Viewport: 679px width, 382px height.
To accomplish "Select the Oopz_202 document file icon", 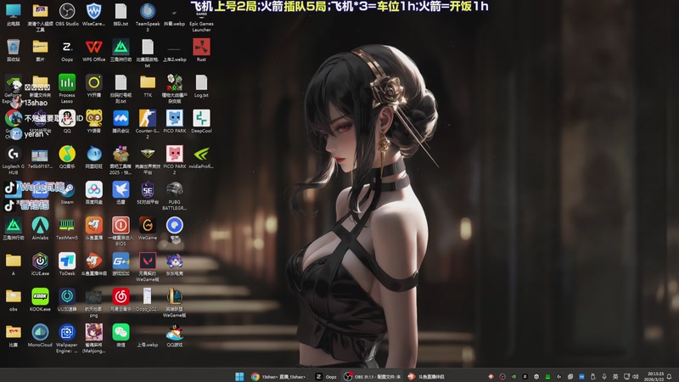I will pyautogui.click(x=148, y=296).
